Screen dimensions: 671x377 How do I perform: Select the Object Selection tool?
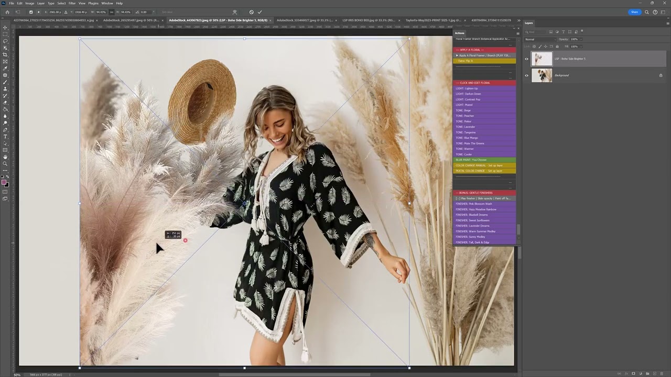coord(5,48)
